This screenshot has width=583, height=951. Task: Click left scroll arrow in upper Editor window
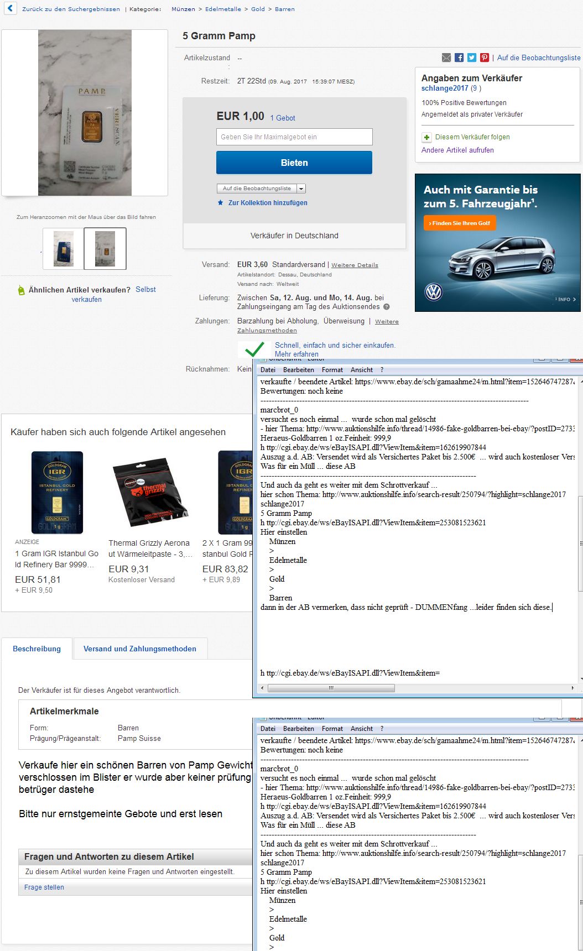click(x=263, y=688)
